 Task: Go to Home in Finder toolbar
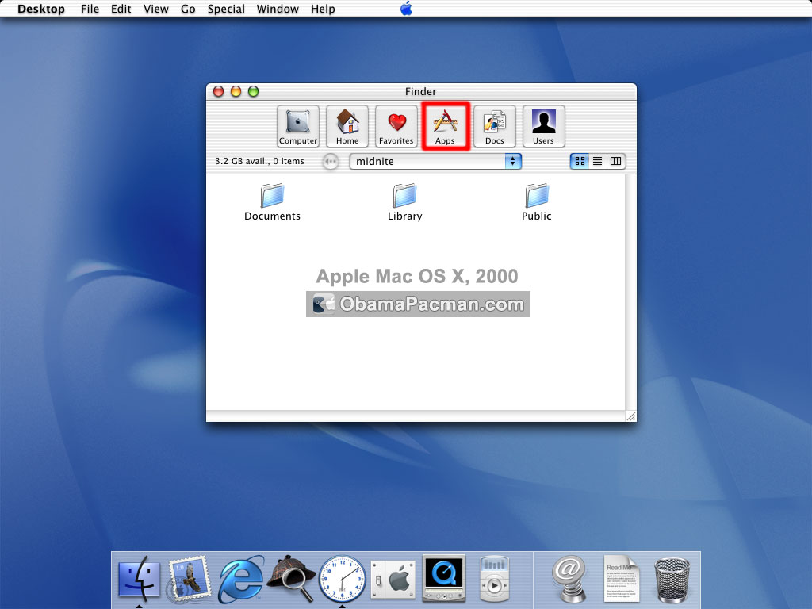(x=347, y=126)
